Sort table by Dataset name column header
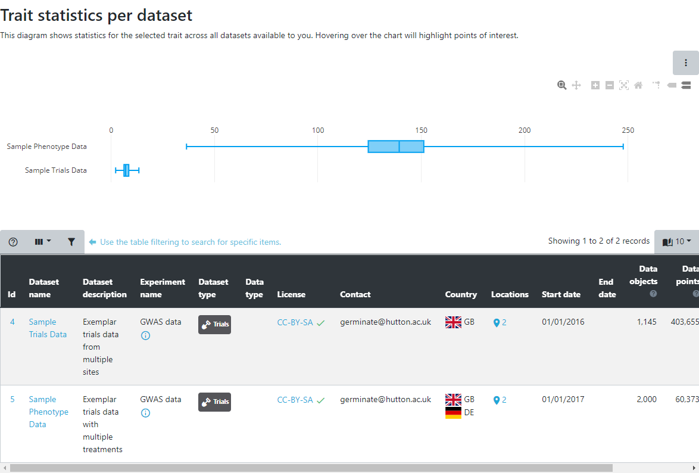The width and height of the screenshot is (699, 473). tap(44, 288)
